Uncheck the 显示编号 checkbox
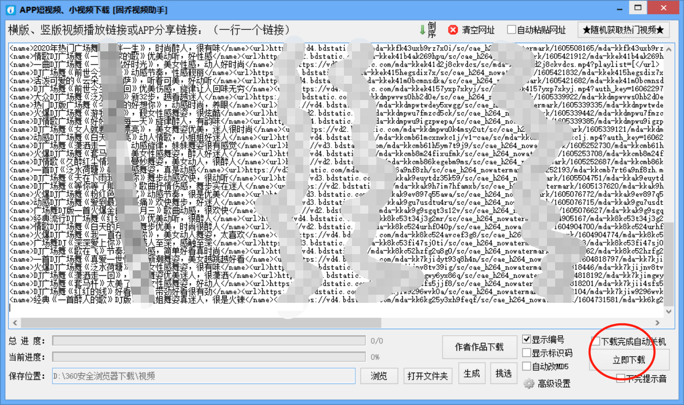 (x=526, y=339)
